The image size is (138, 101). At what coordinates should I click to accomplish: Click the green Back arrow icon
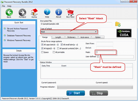(9, 12)
